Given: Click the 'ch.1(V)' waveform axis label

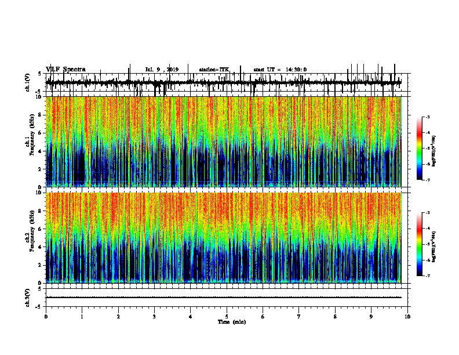Looking at the screenshot, I should (x=27, y=82).
